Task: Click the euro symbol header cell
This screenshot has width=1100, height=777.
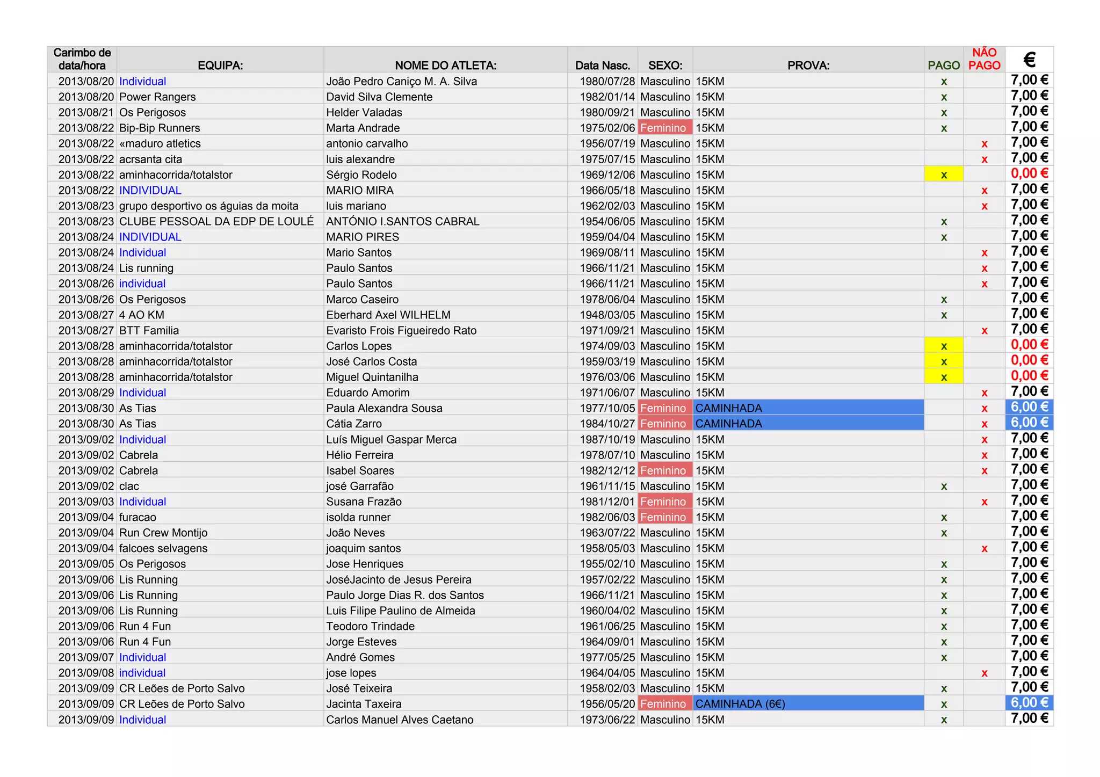Action: coord(1029,59)
